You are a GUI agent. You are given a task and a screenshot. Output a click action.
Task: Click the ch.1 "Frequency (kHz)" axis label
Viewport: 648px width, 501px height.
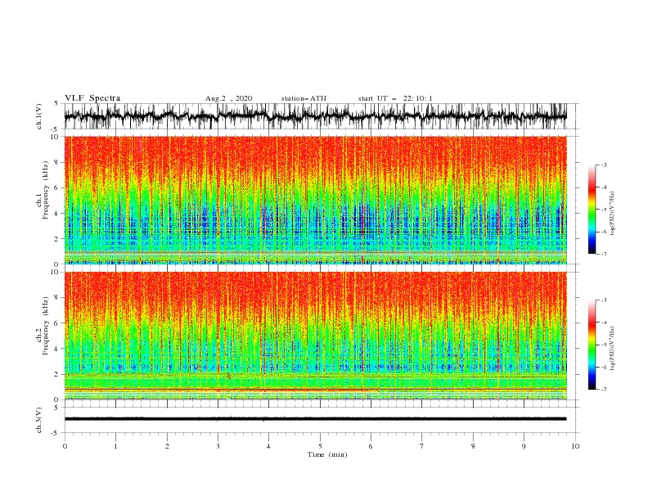tap(46, 191)
